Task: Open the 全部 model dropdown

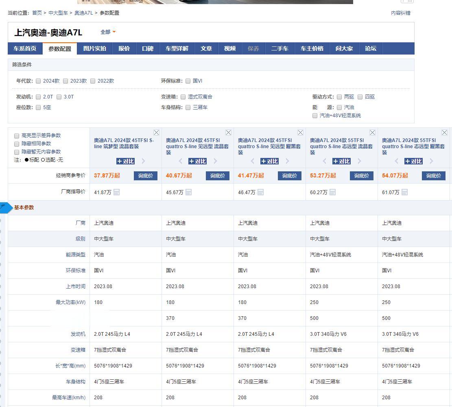Action: 108,32
